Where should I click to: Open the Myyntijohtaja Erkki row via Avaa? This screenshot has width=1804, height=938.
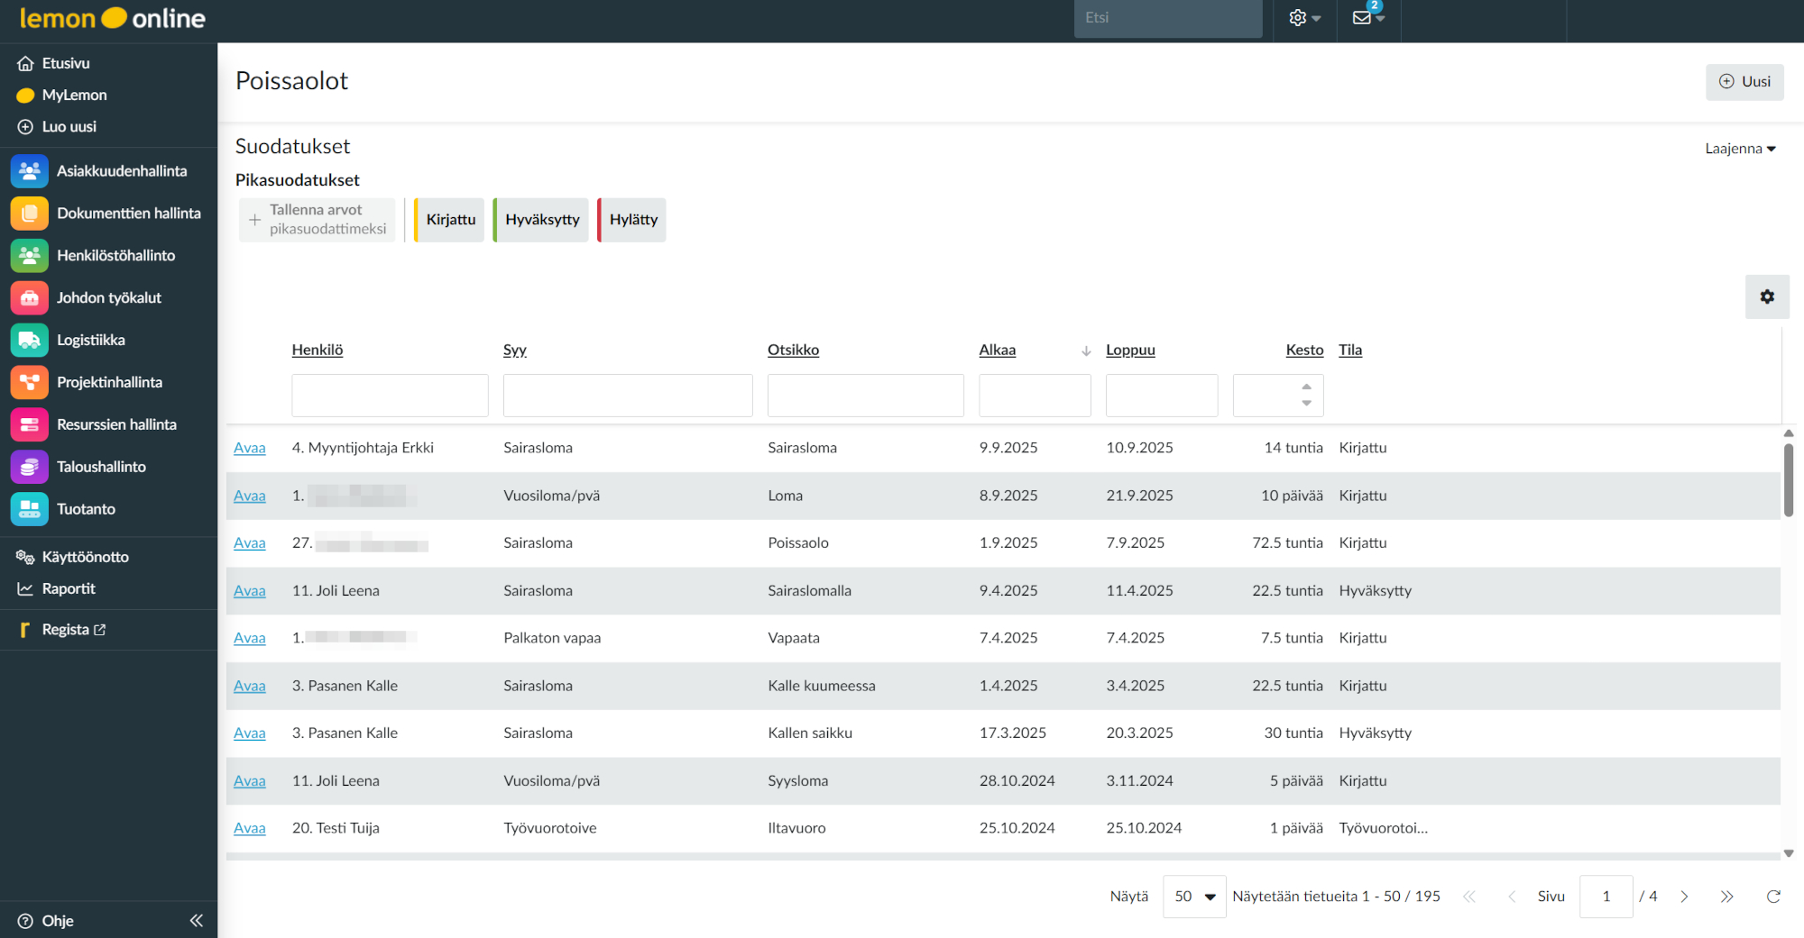pyautogui.click(x=249, y=448)
